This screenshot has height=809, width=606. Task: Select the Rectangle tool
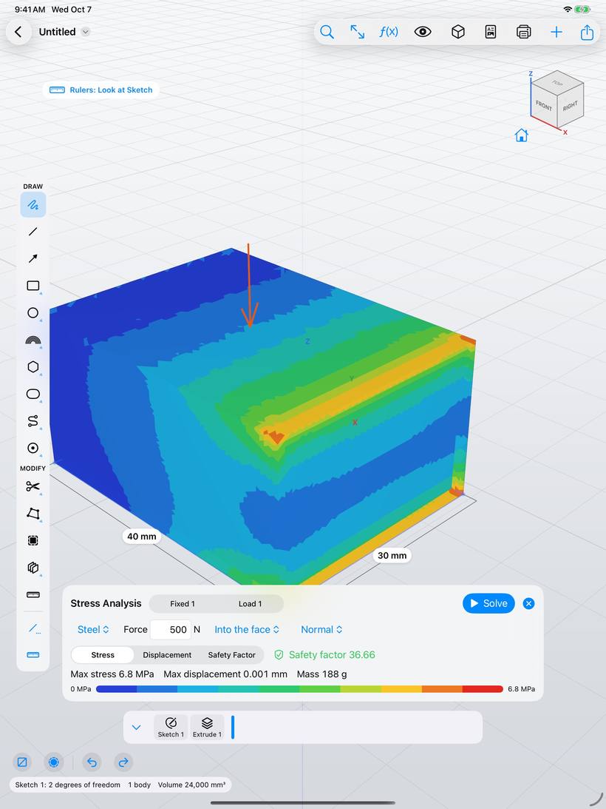33,286
